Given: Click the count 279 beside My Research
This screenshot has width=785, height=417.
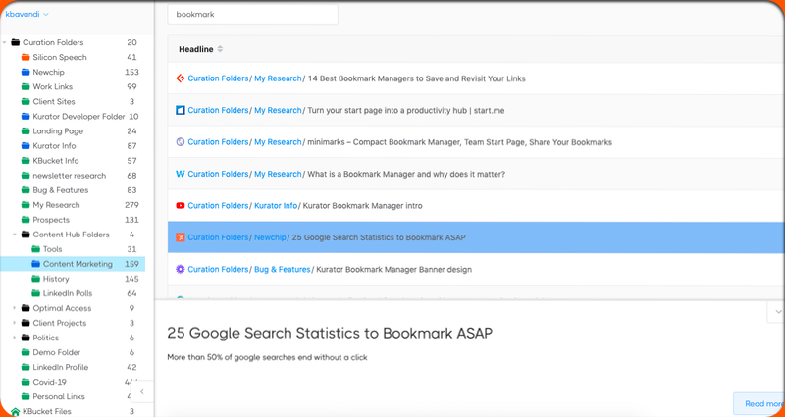Looking at the screenshot, I should point(131,205).
